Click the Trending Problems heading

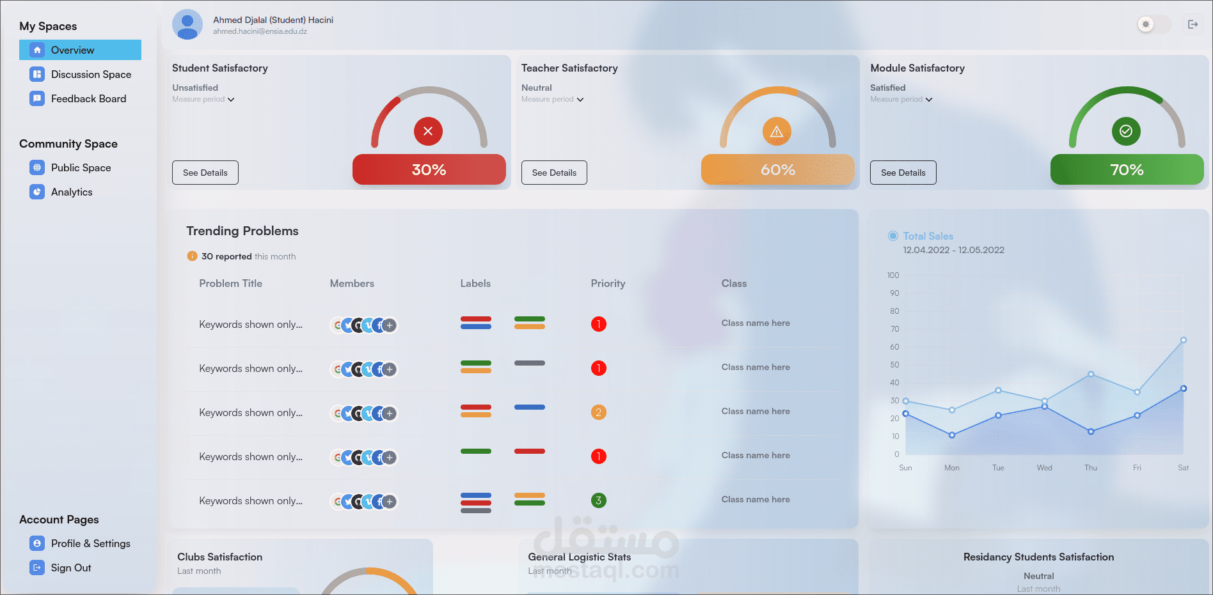tap(242, 231)
